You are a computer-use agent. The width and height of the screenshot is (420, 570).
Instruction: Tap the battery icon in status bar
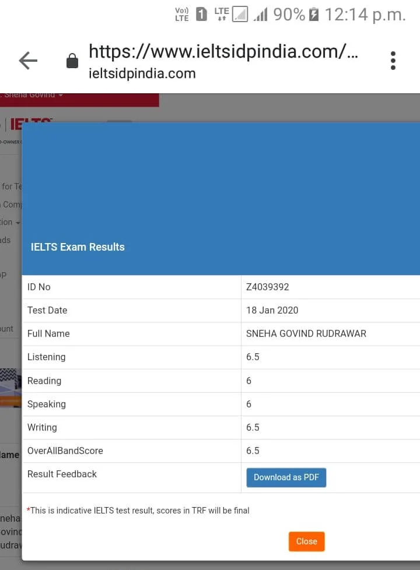pos(314,15)
